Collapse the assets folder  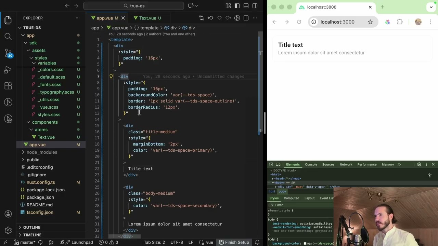click(28, 50)
